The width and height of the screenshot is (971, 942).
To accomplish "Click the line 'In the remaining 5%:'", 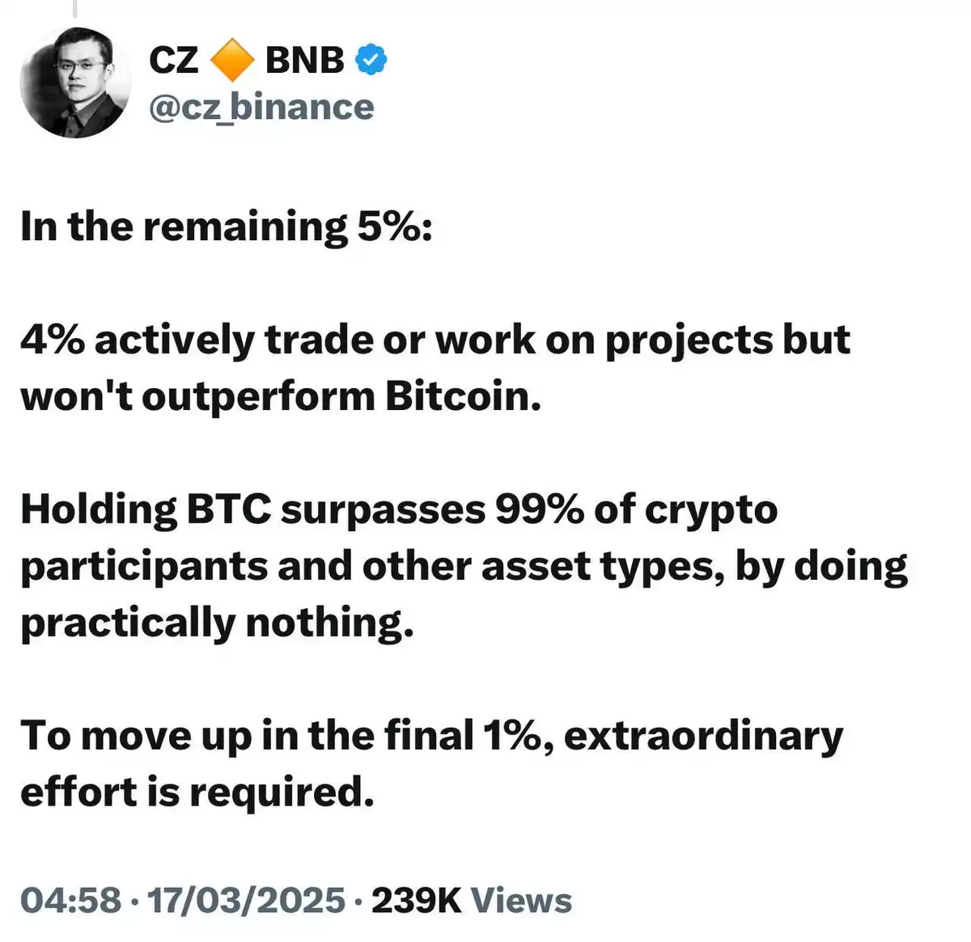I will click(227, 227).
